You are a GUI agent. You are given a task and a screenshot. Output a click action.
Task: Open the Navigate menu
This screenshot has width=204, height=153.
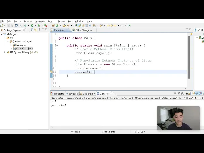tap(40, 21)
